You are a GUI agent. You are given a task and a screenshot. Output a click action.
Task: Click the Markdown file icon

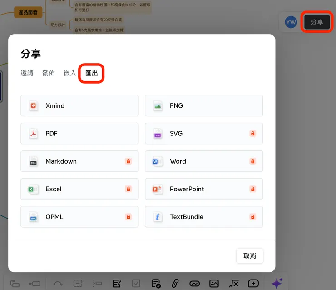pyautogui.click(x=33, y=161)
